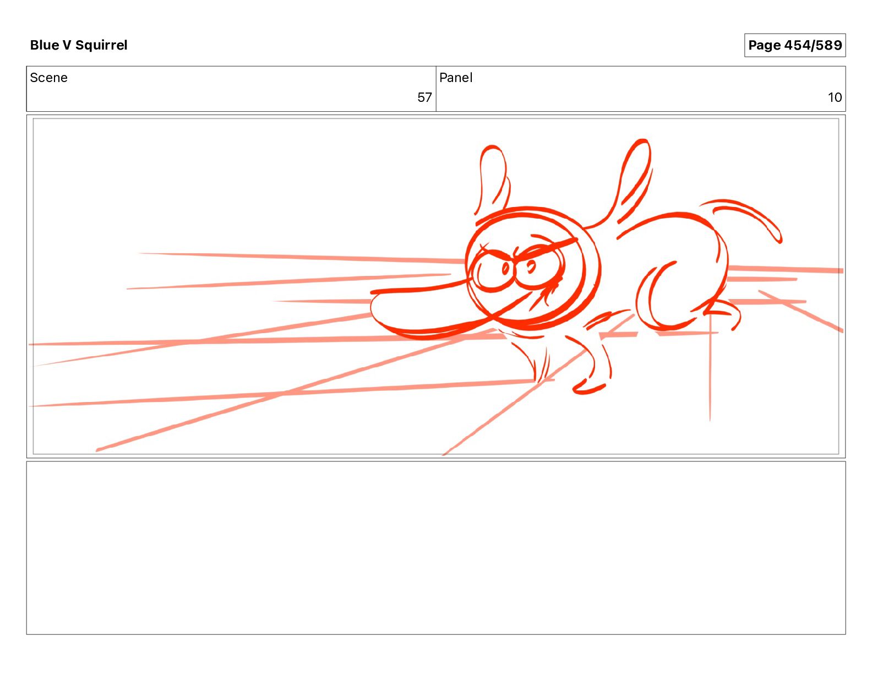Click the red squirrel storyboard sketch
This screenshot has height=674, width=872.
tap(576, 267)
